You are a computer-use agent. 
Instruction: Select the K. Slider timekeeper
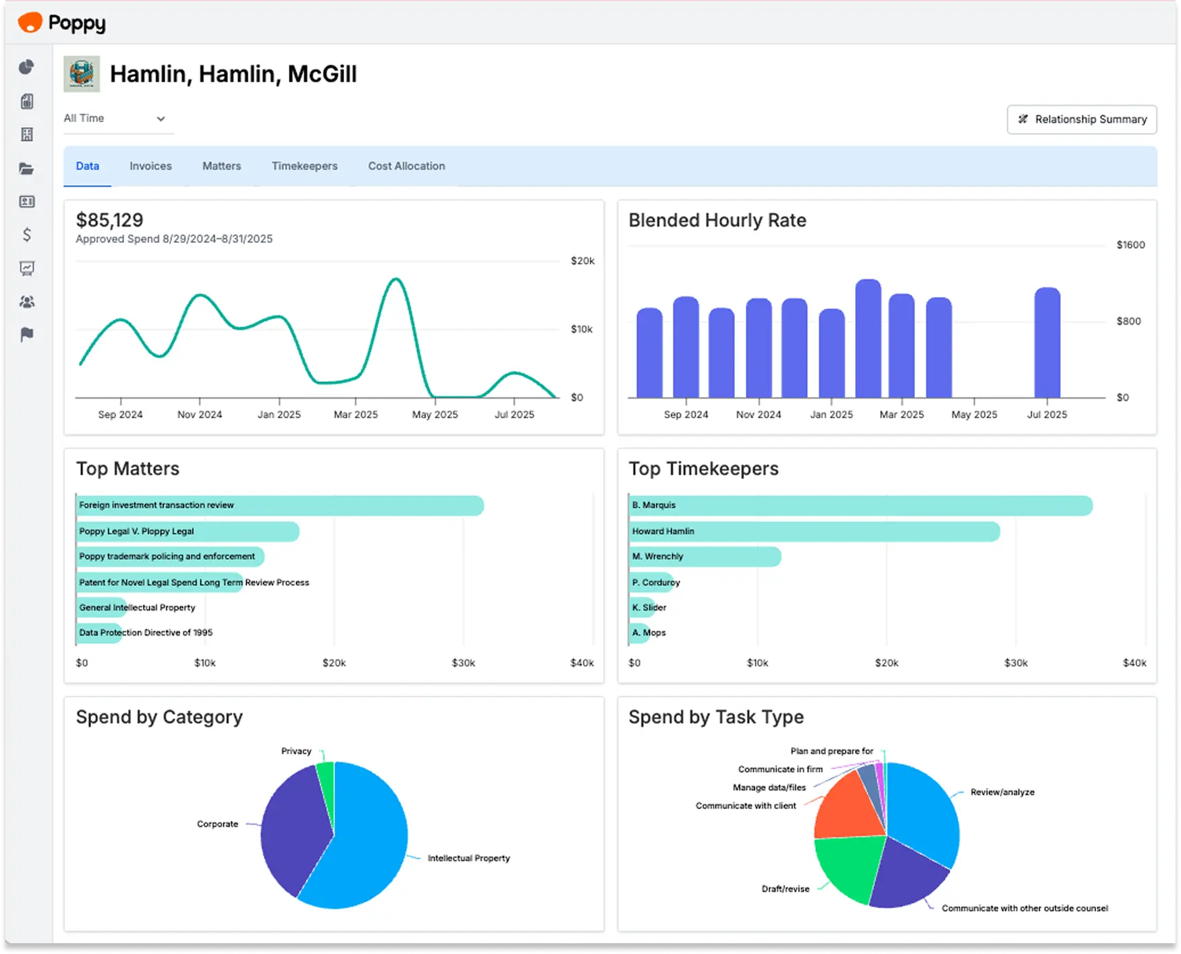(x=642, y=607)
